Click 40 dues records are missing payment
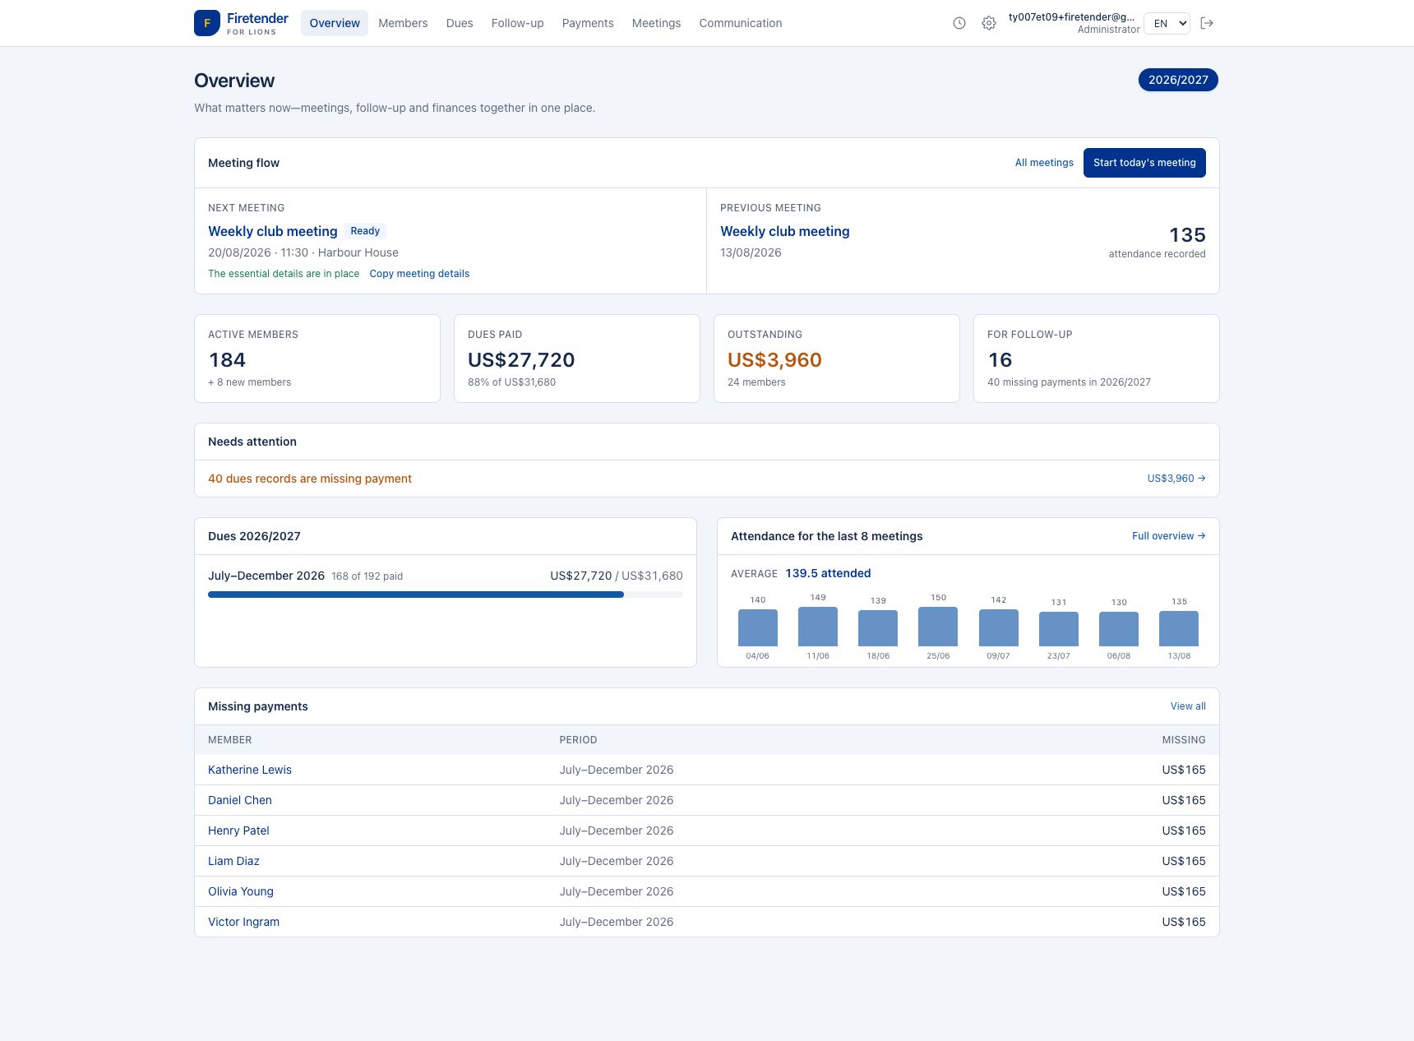This screenshot has width=1414, height=1041. click(310, 479)
